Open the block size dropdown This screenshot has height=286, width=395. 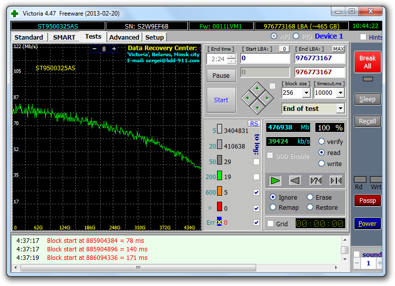[x=306, y=93]
